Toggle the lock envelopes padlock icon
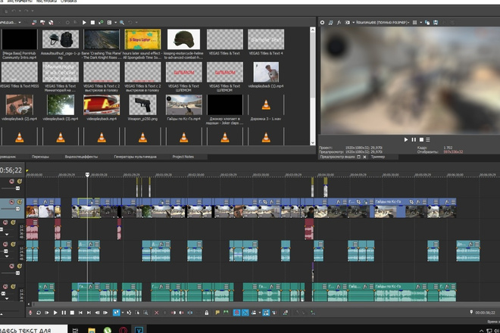Viewport: 500px width, 333px height. (x=207, y=313)
